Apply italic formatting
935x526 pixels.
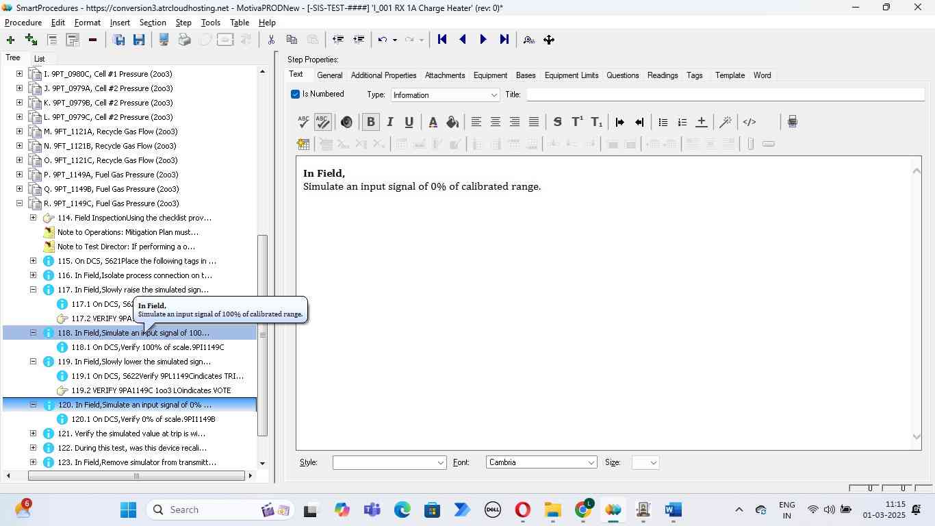click(389, 122)
